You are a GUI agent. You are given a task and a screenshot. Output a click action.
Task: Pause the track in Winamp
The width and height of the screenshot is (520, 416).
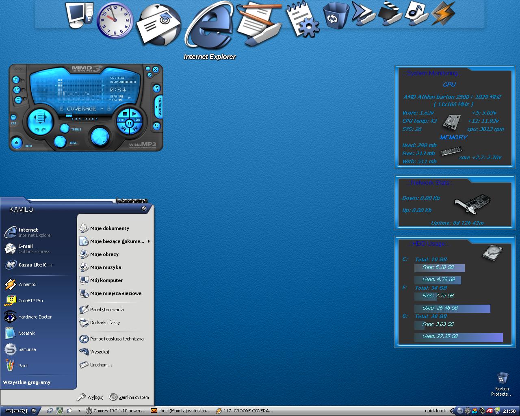(129, 123)
